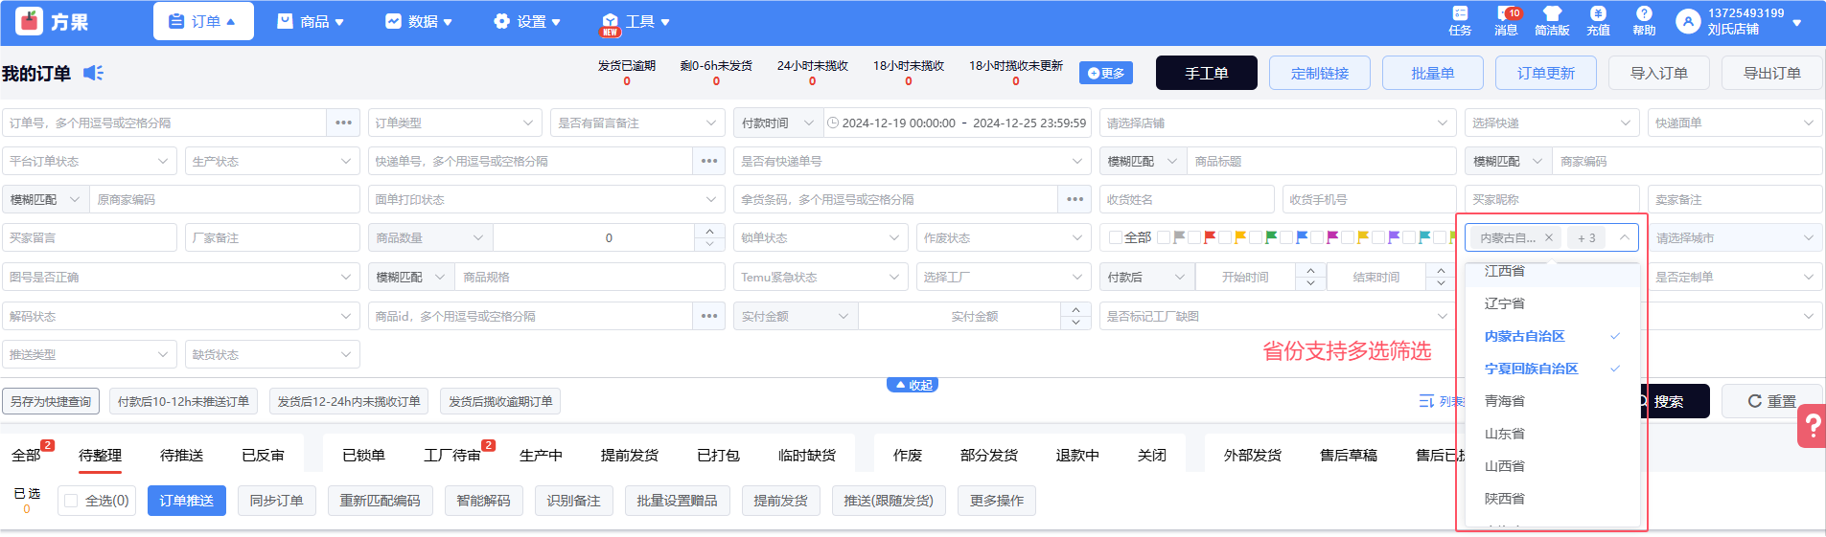Click the ellipsis button next to 订单号 field
This screenshot has width=1826, height=537.
click(x=343, y=123)
